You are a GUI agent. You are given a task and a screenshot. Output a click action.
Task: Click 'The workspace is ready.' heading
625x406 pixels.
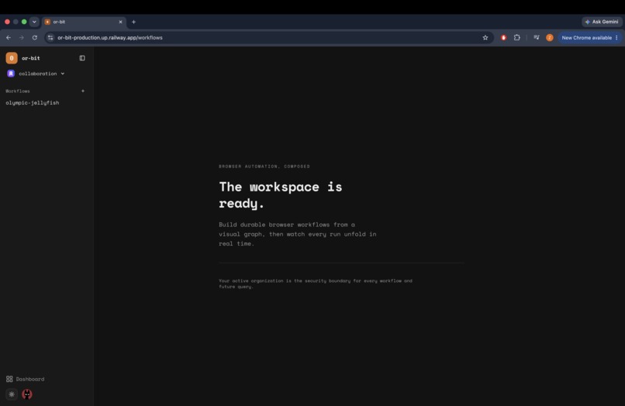click(280, 194)
